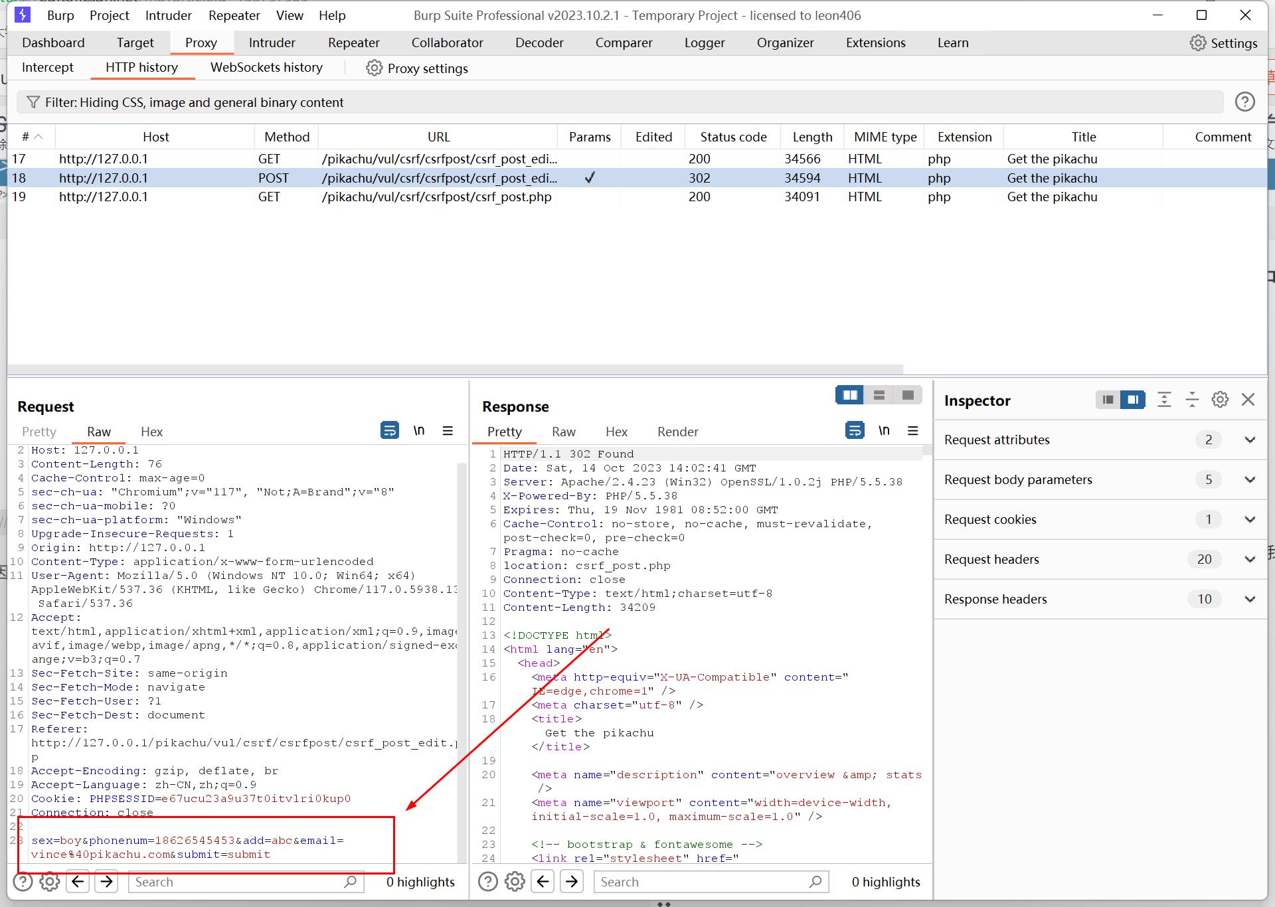Open WebSockets history sub-tab
1275x907 pixels.
[x=266, y=67]
